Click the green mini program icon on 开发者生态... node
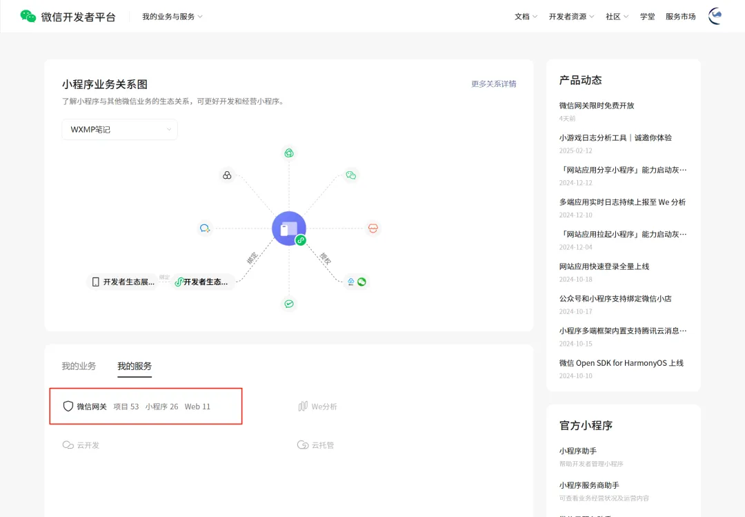 tap(179, 282)
